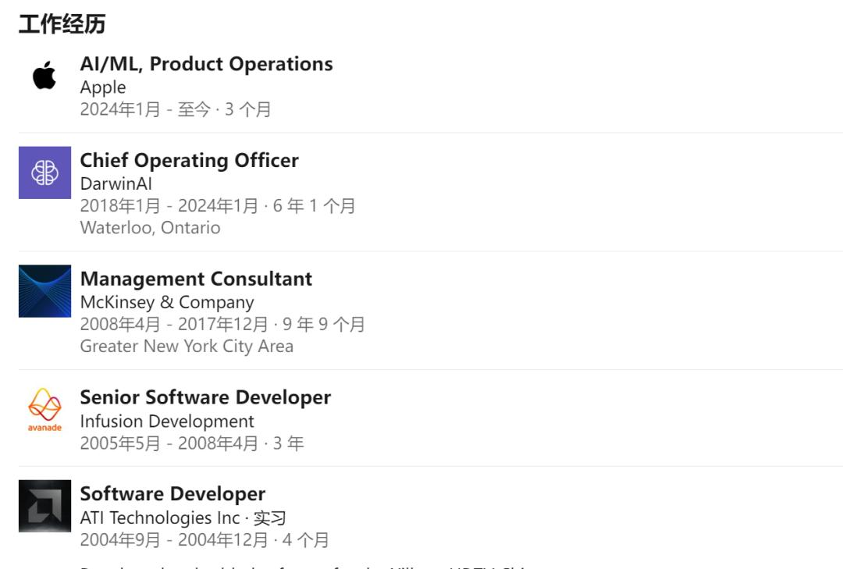843x569 pixels.
Task: Click the ATI Technologies dark logo
Action: click(x=44, y=506)
